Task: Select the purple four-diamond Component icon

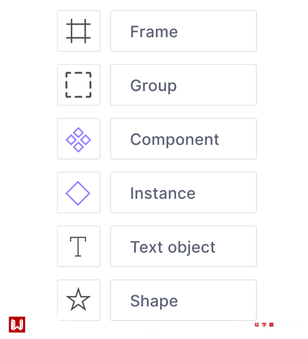Action: click(79, 139)
